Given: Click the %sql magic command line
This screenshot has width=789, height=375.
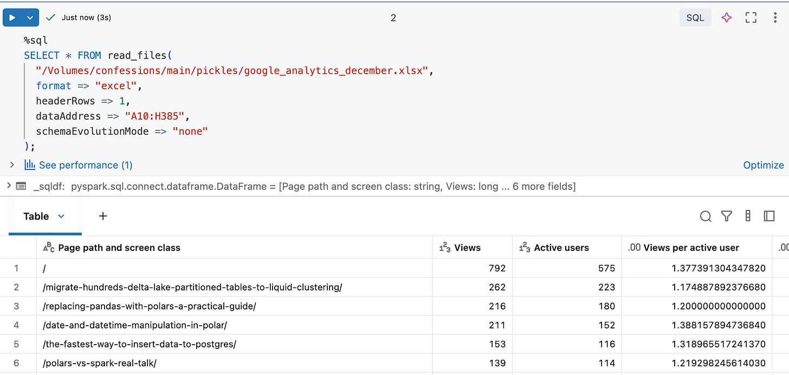Looking at the screenshot, I should (x=36, y=41).
